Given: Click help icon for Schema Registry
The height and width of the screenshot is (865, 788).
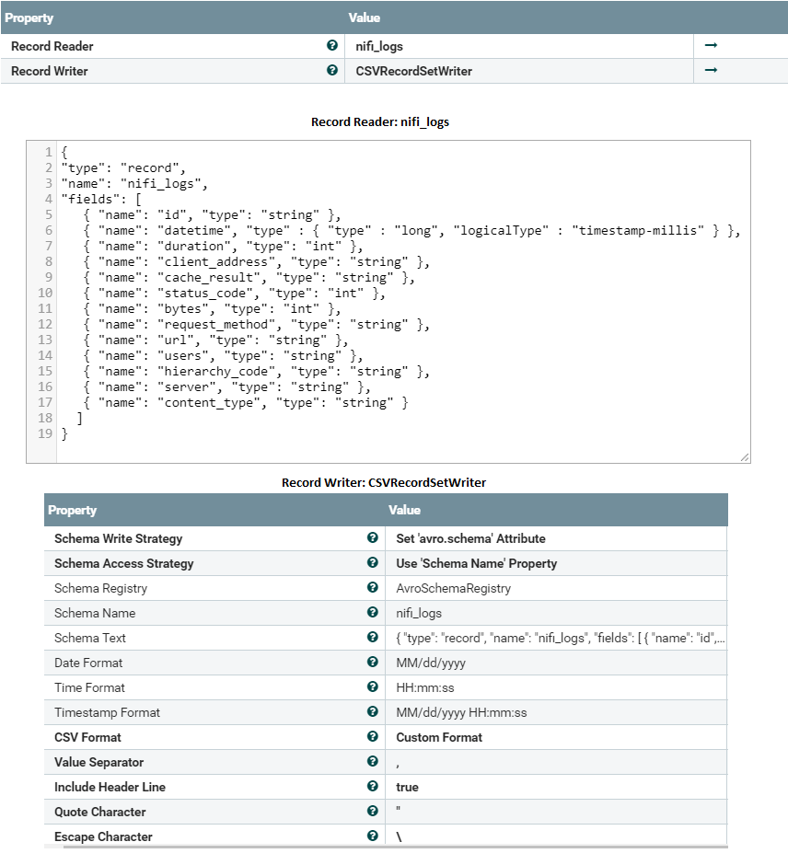Looking at the screenshot, I should (x=373, y=588).
